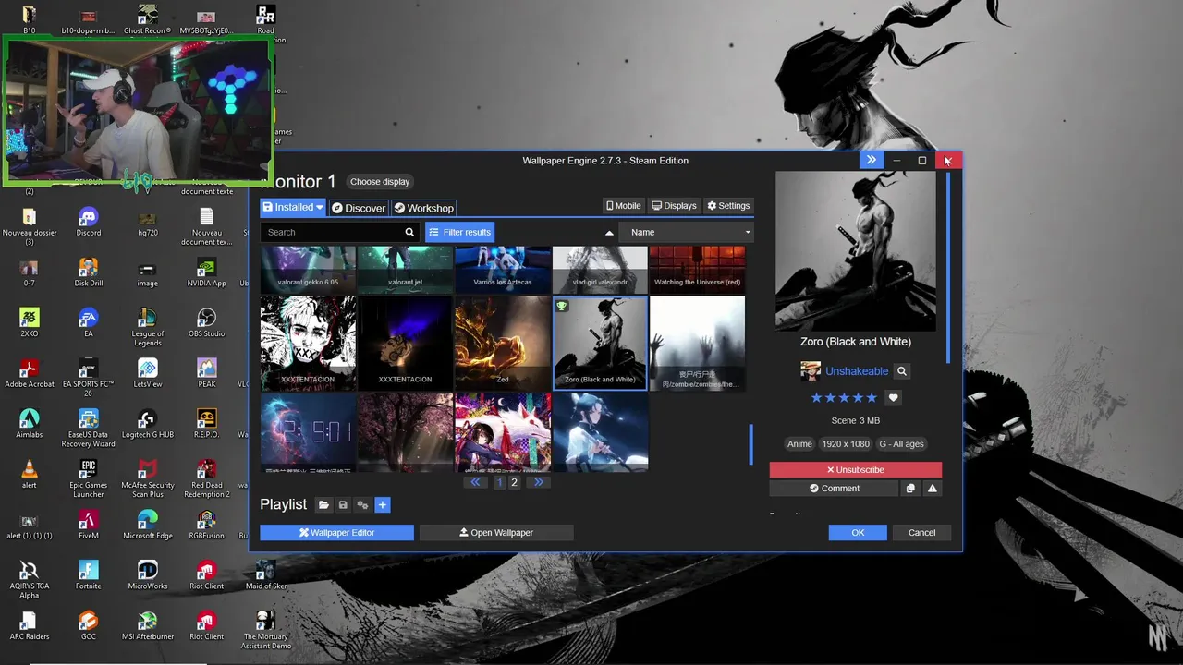Submit search using the magnifier icon
Viewport: 1183px width, 665px height.
pyautogui.click(x=409, y=233)
